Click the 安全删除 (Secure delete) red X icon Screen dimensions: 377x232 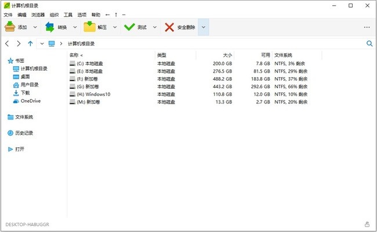pyautogui.click(x=169, y=27)
